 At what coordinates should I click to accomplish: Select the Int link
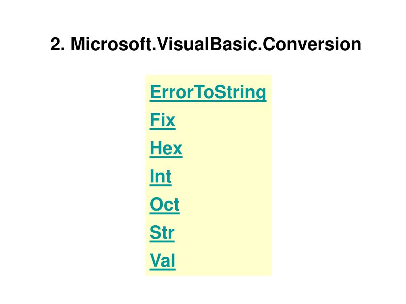[161, 177]
